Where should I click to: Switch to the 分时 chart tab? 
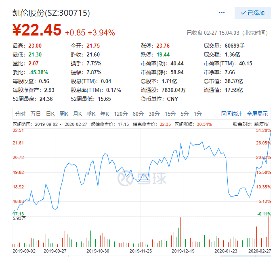[x=20, y=114]
